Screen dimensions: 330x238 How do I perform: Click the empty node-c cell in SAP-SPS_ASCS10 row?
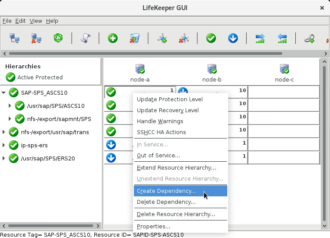click(284, 92)
